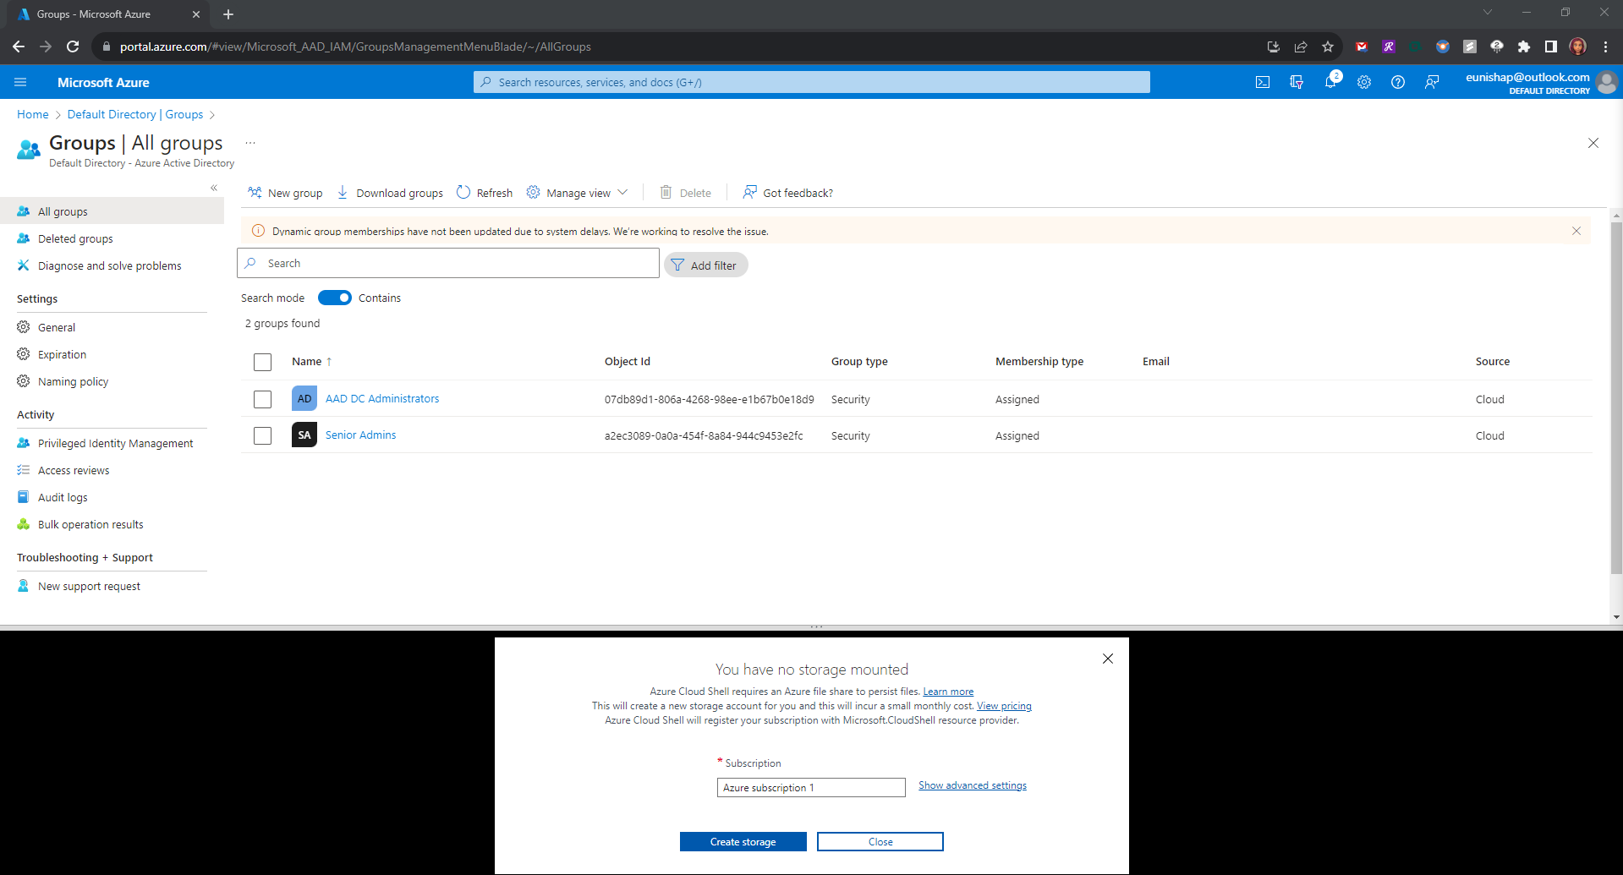
Task: Click the Refresh groups button
Action: tap(485, 193)
